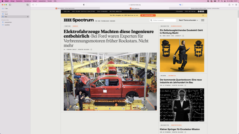Viewport: 239px width, 134px height.
Task: Open the Quantenboom article headline
Action: click(x=181, y=81)
